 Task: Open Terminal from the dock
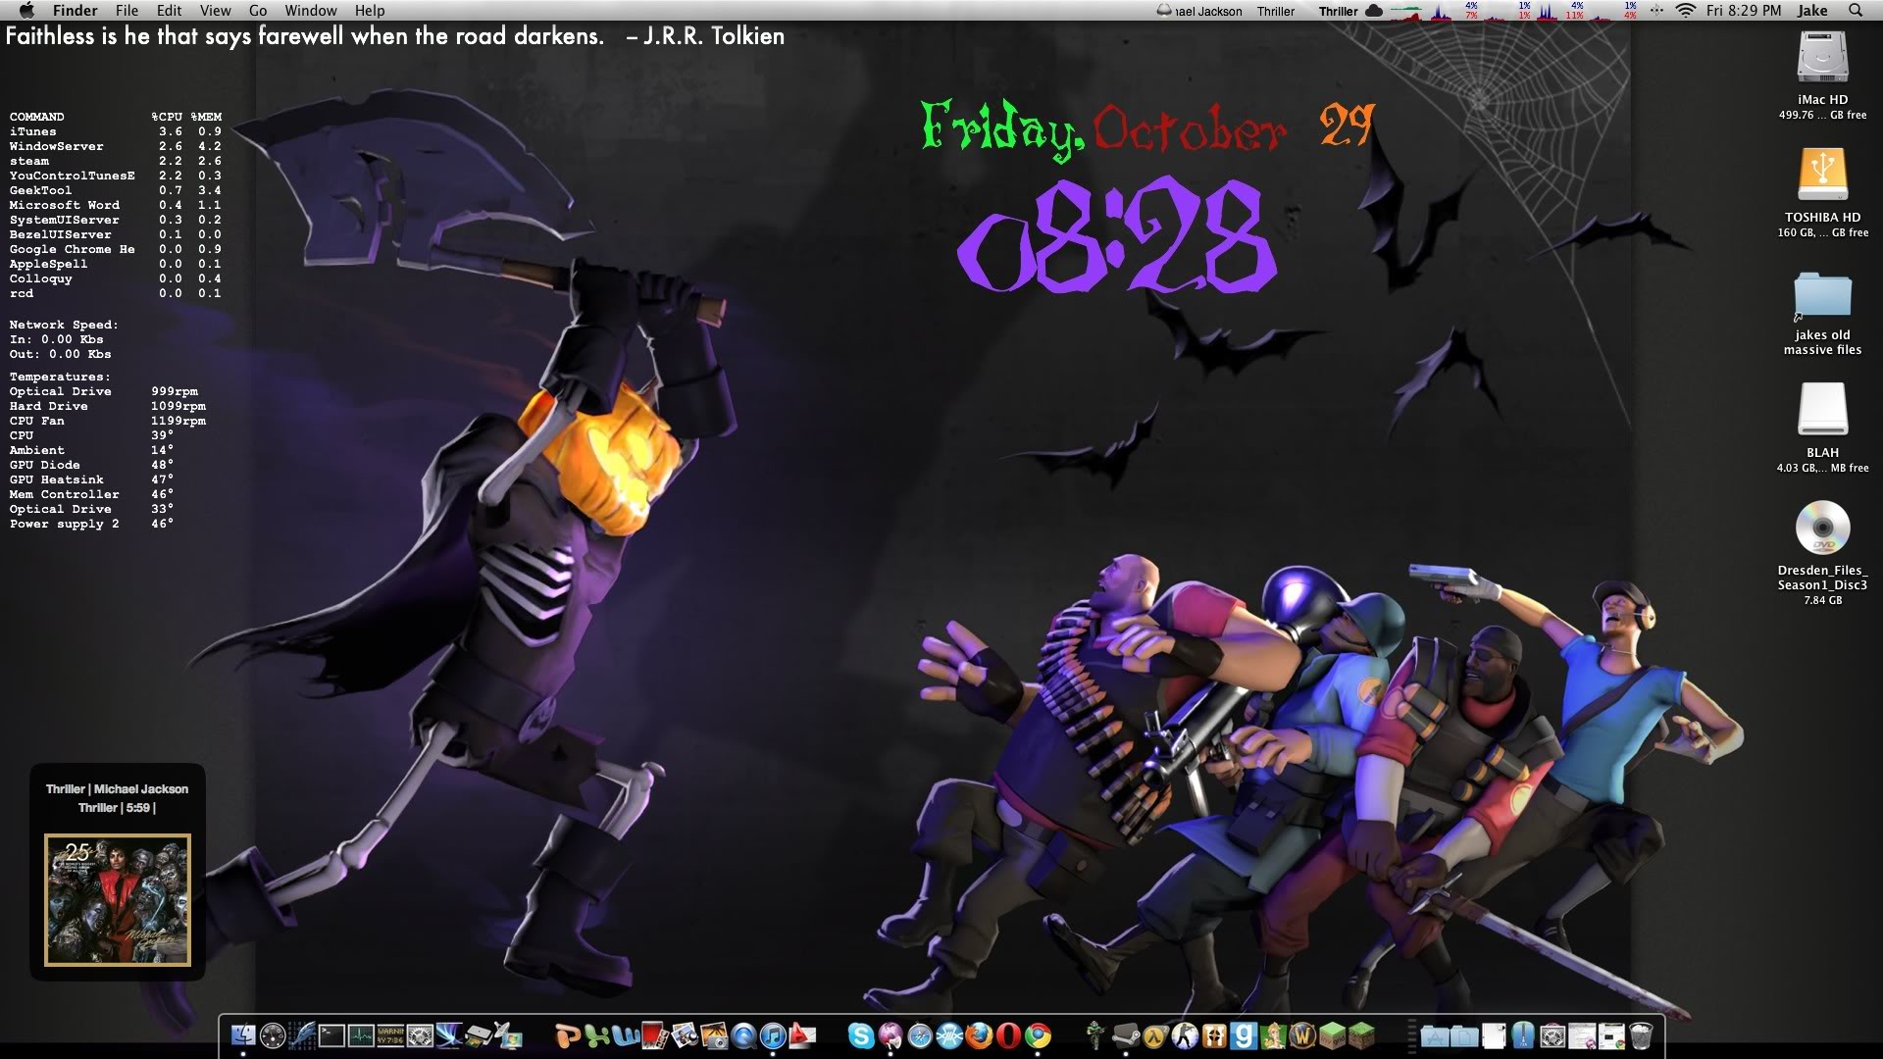click(x=331, y=1035)
